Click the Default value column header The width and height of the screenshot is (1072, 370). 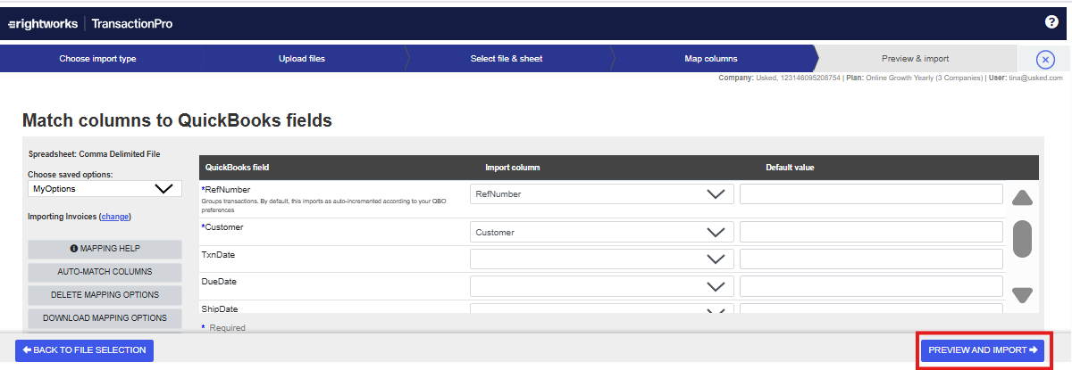tap(790, 168)
